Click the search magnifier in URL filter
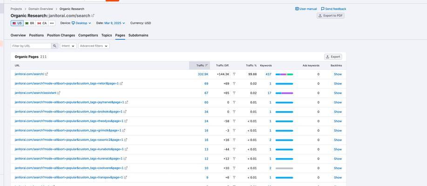The width and height of the screenshot is (427, 186). [55, 46]
